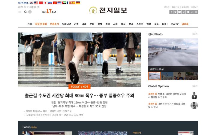The width and height of the screenshot is (216, 135).
Task: Open the 여론조사 menu item
Action: (x=55, y=24)
